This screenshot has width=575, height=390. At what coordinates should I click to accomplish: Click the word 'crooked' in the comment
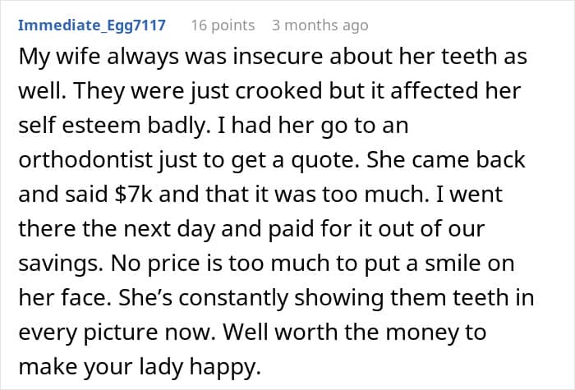click(x=278, y=90)
